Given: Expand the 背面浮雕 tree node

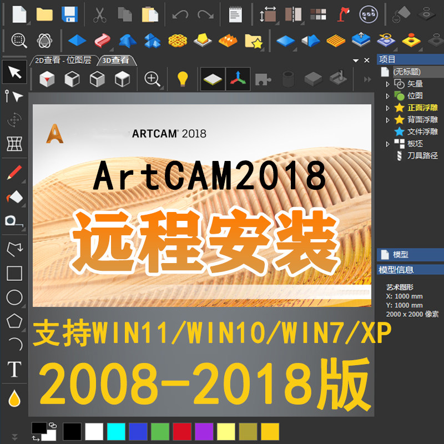Looking at the screenshot, I should (x=387, y=120).
